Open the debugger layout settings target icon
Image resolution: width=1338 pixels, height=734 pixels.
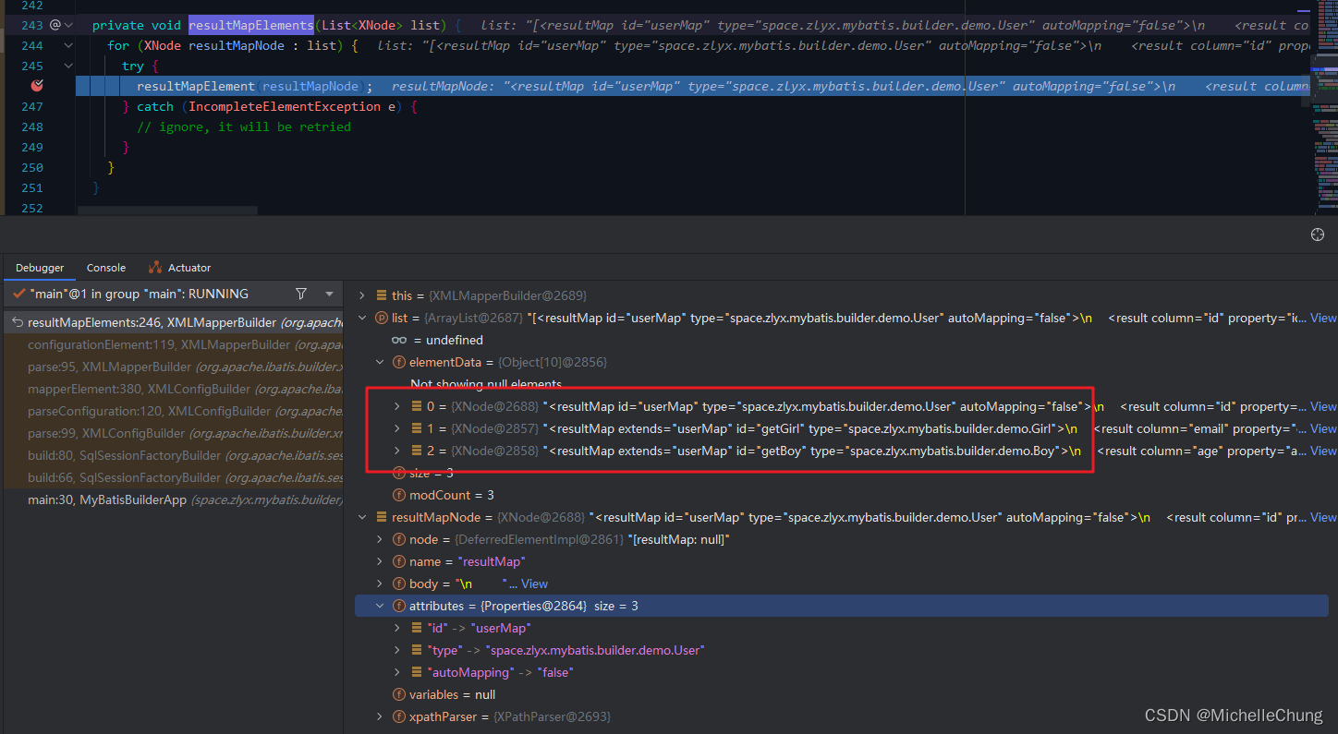[1318, 235]
